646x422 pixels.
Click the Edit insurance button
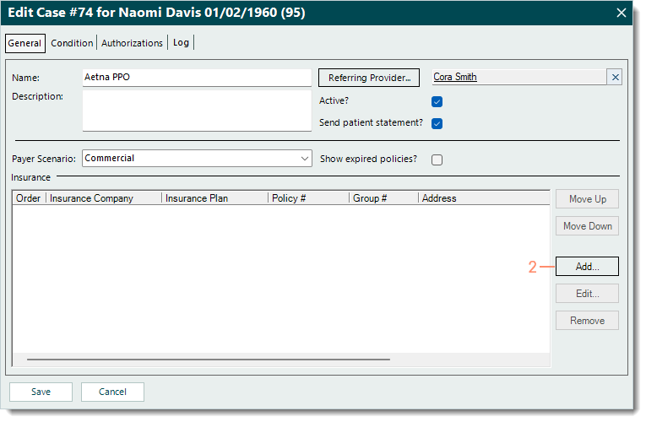click(587, 294)
